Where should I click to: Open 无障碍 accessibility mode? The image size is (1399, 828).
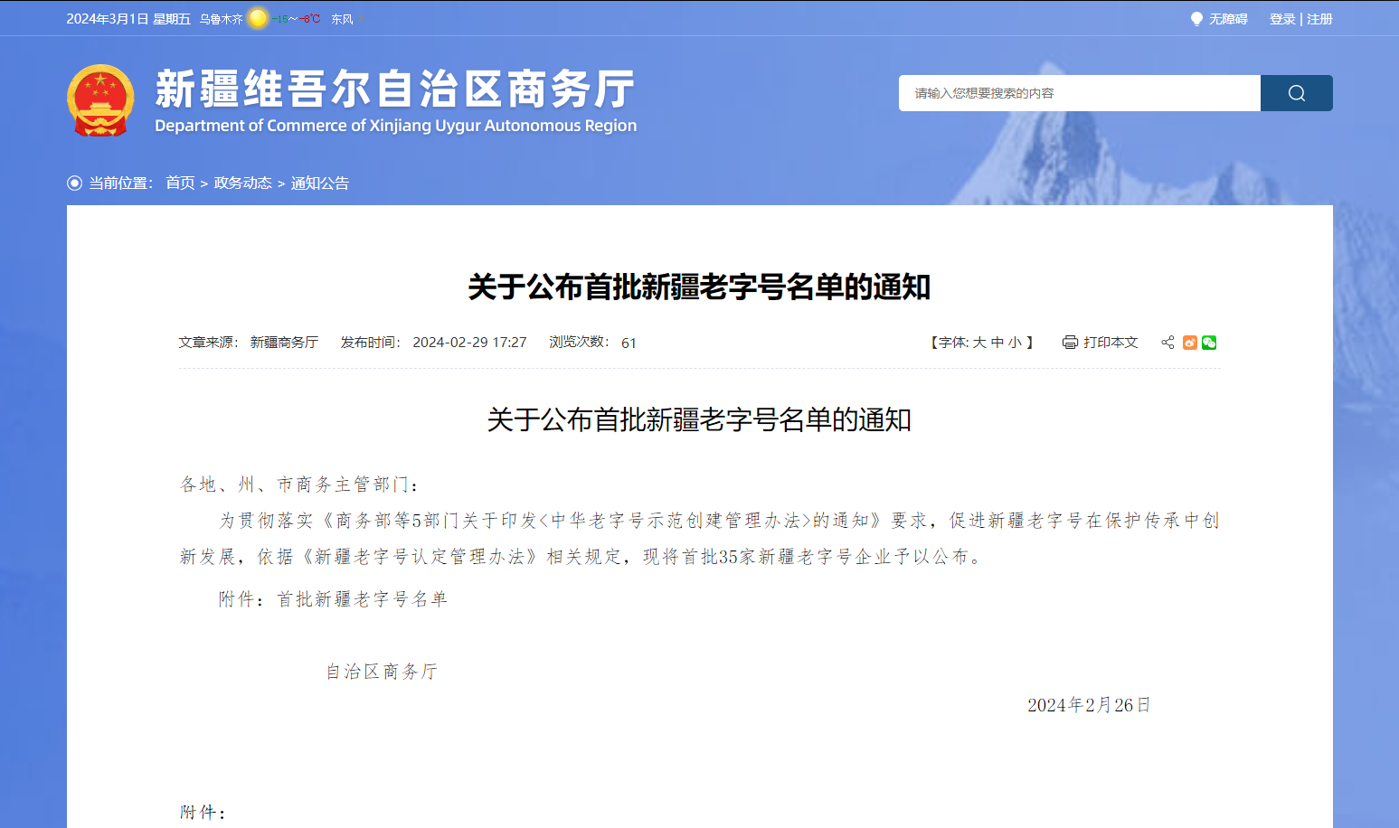1228,19
